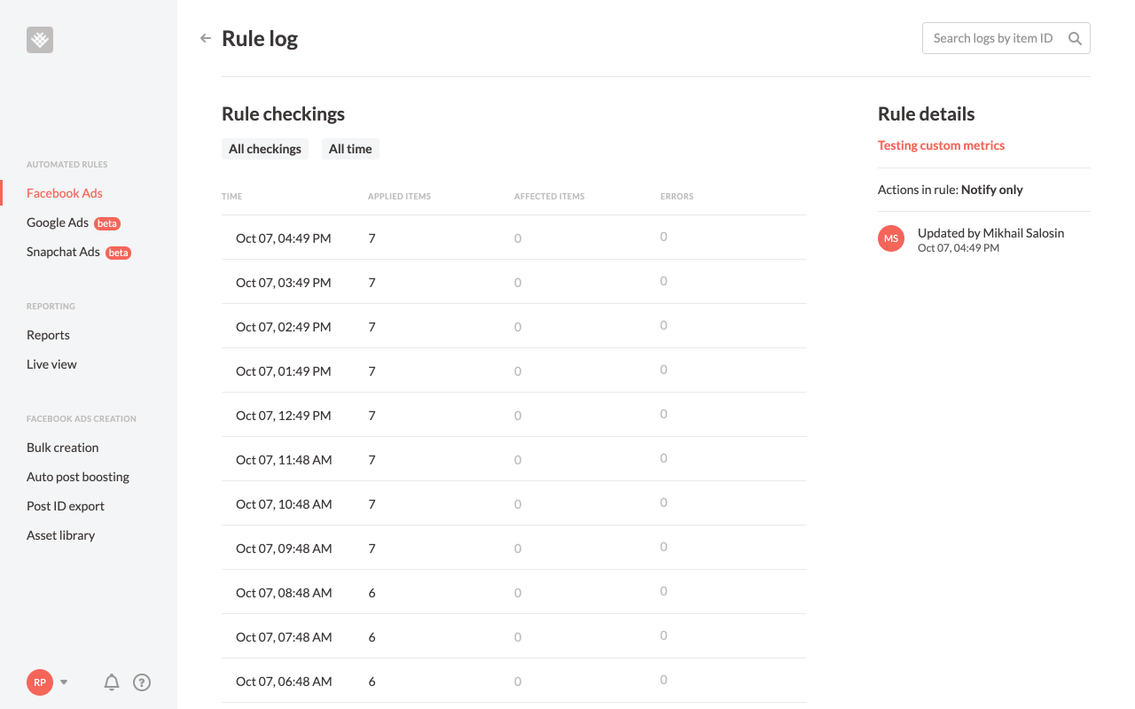The height and width of the screenshot is (709, 1135).
Task: Open Auto post boosting
Action: (x=78, y=477)
